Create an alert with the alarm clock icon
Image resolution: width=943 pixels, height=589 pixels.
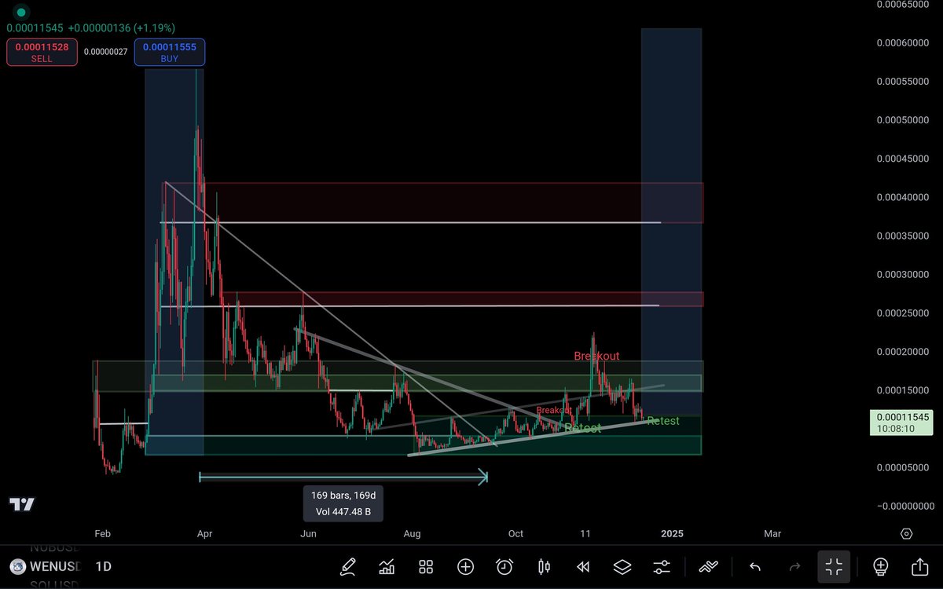505,566
